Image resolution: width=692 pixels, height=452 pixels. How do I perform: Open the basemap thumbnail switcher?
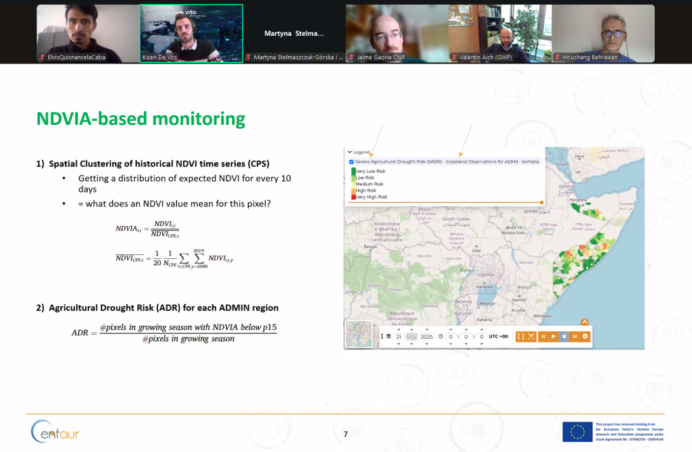pos(359,335)
